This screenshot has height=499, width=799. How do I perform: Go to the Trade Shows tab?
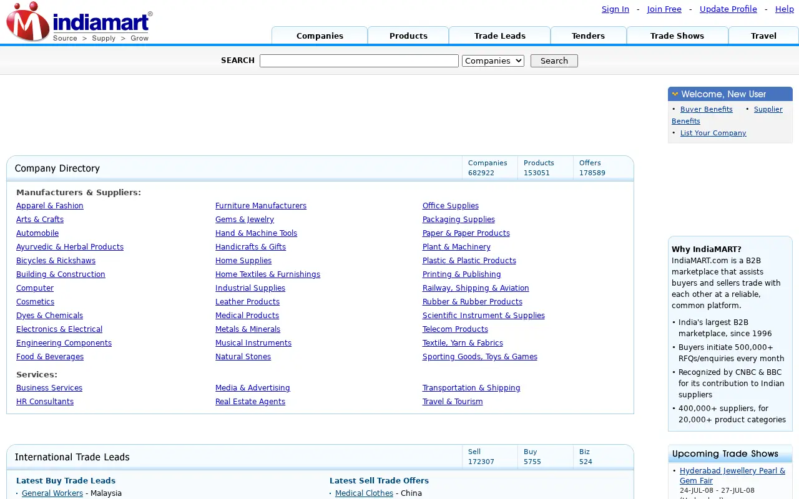[x=677, y=36]
